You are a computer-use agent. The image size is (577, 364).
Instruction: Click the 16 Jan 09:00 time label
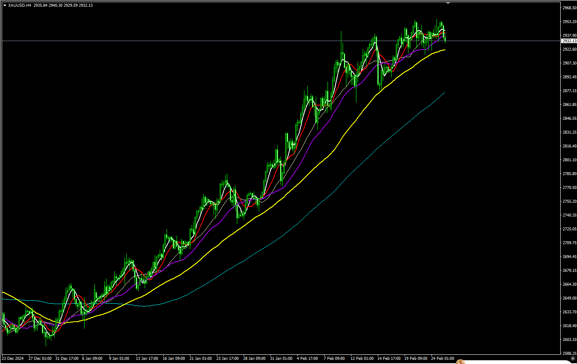pos(174,359)
